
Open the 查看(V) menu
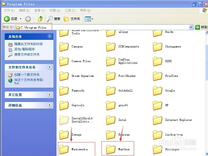39,10
